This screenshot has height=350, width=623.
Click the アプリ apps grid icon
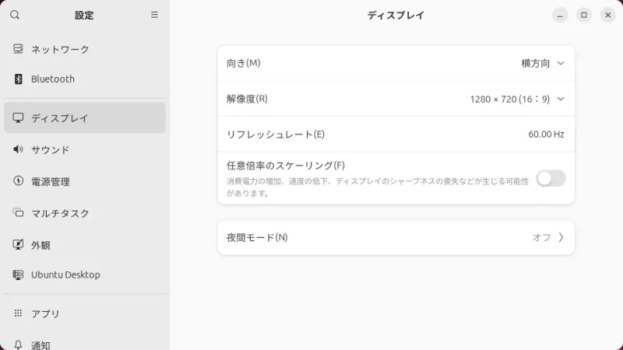(19, 313)
